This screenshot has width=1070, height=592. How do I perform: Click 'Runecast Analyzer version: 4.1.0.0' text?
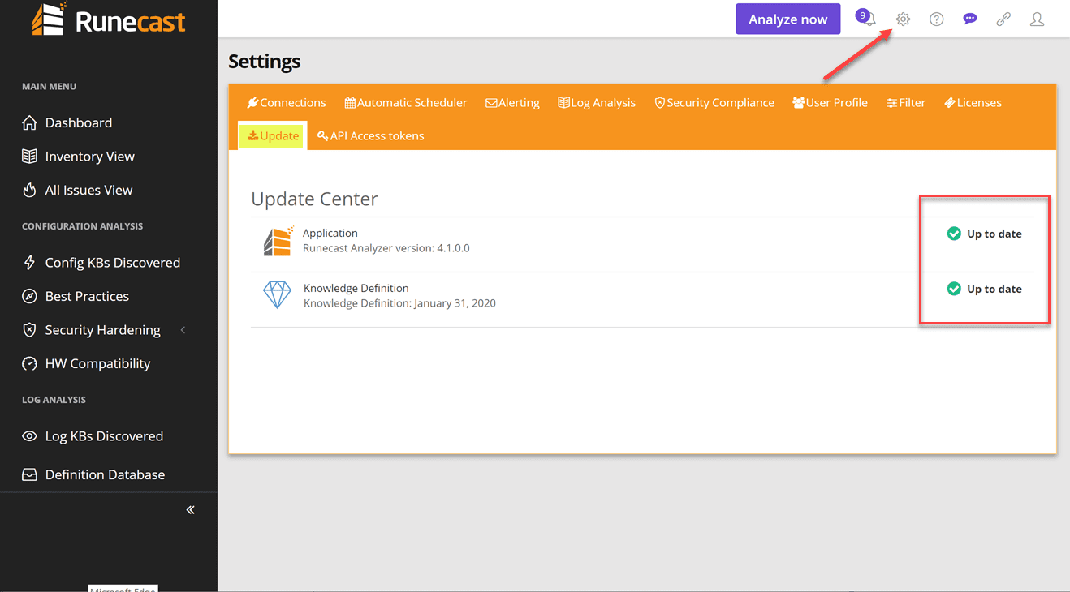(x=386, y=248)
